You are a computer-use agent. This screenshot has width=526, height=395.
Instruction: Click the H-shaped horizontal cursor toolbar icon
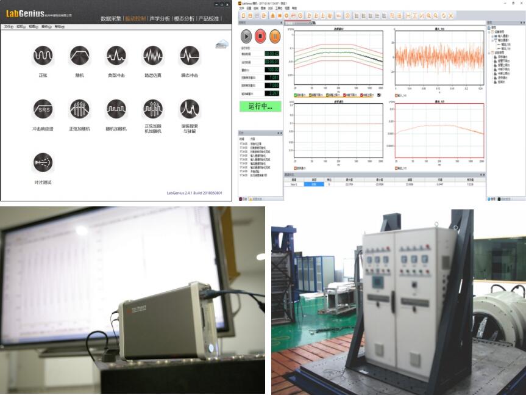pos(408,16)
